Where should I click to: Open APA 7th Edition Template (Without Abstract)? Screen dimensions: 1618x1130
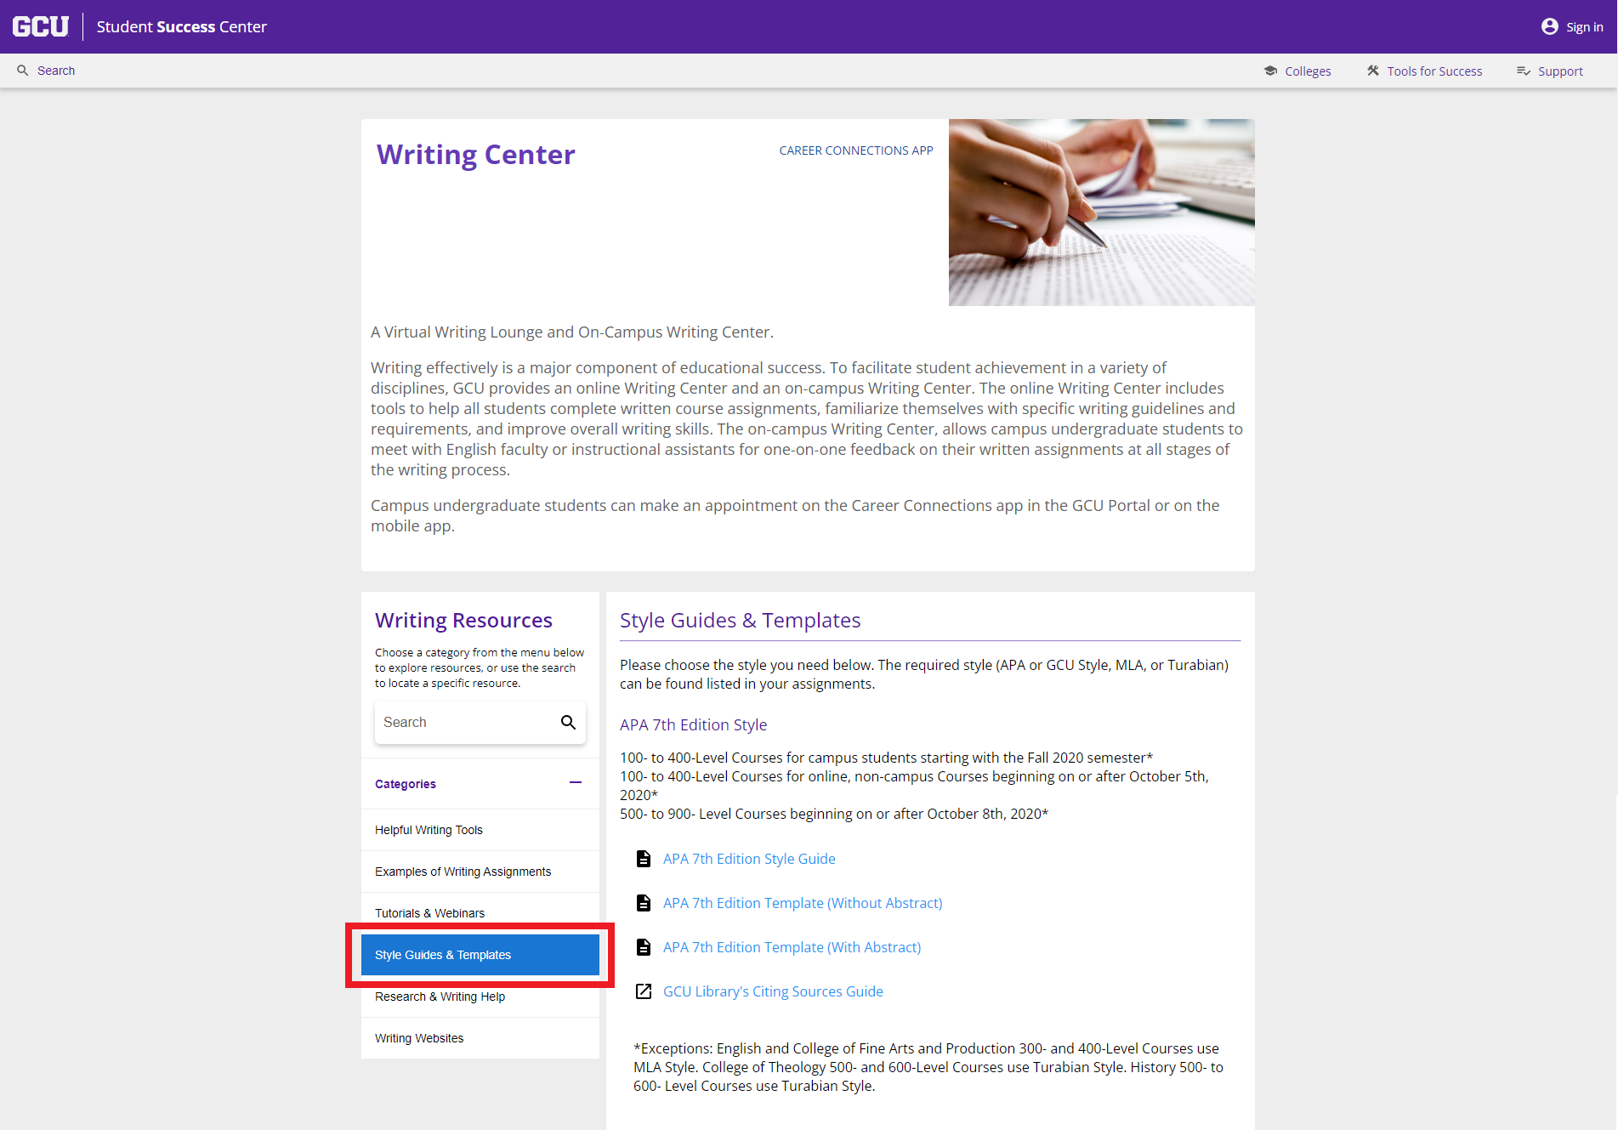(803, 903)
